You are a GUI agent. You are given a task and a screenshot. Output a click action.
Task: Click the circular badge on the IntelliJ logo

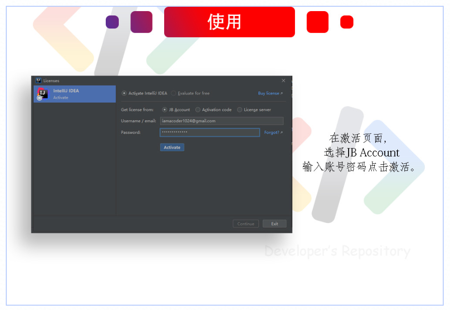click(39, 97)
